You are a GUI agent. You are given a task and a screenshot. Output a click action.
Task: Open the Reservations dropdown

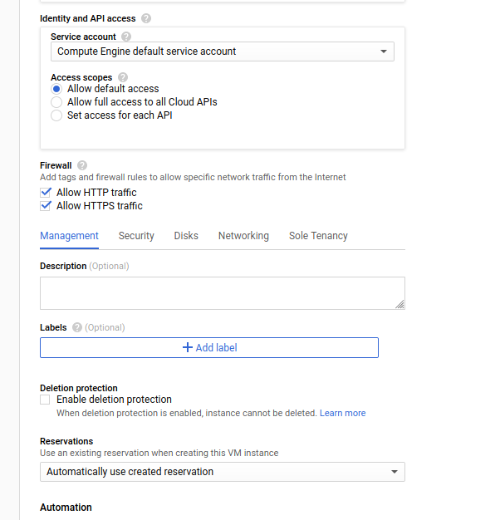pos(223,472)
